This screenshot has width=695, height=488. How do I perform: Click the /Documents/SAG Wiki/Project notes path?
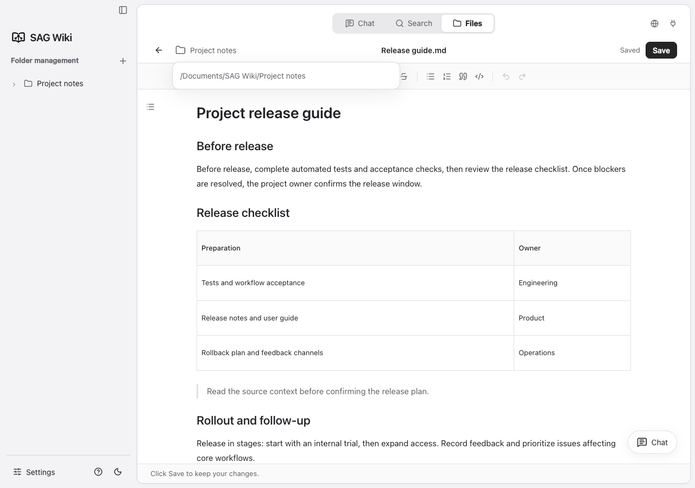coord(243,76)
